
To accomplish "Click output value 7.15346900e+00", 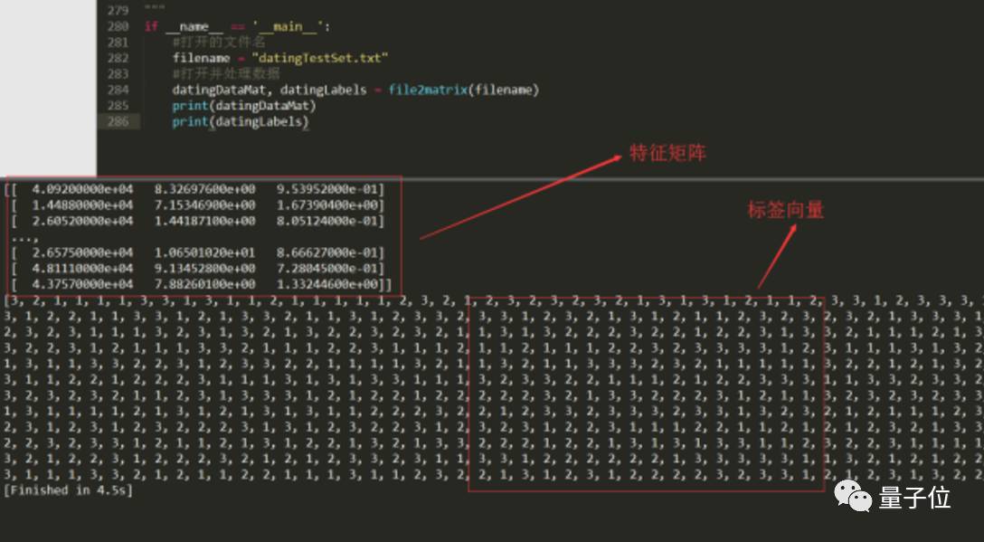I will [x=205, y=204].
